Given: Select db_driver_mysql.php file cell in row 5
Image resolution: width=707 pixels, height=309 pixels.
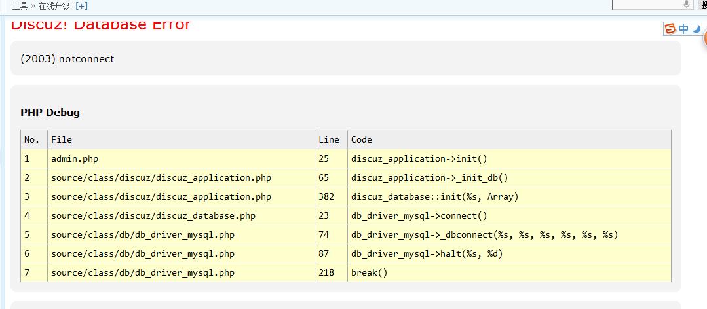Looking at the screenshot, I should click(x=182, y=234).
